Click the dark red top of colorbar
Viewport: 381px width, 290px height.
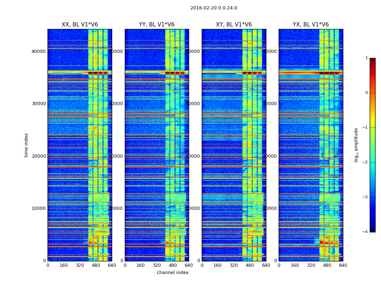(373, 60)
